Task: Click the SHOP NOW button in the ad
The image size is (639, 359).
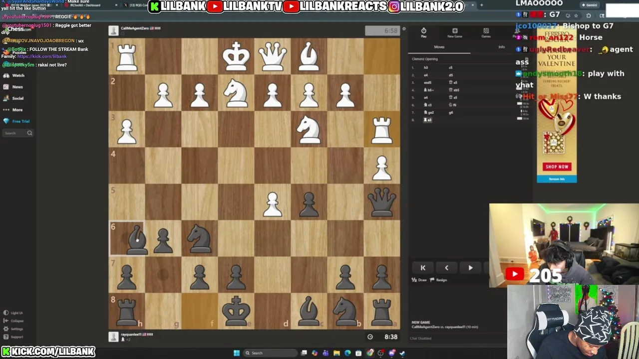Action: (557, 167)
